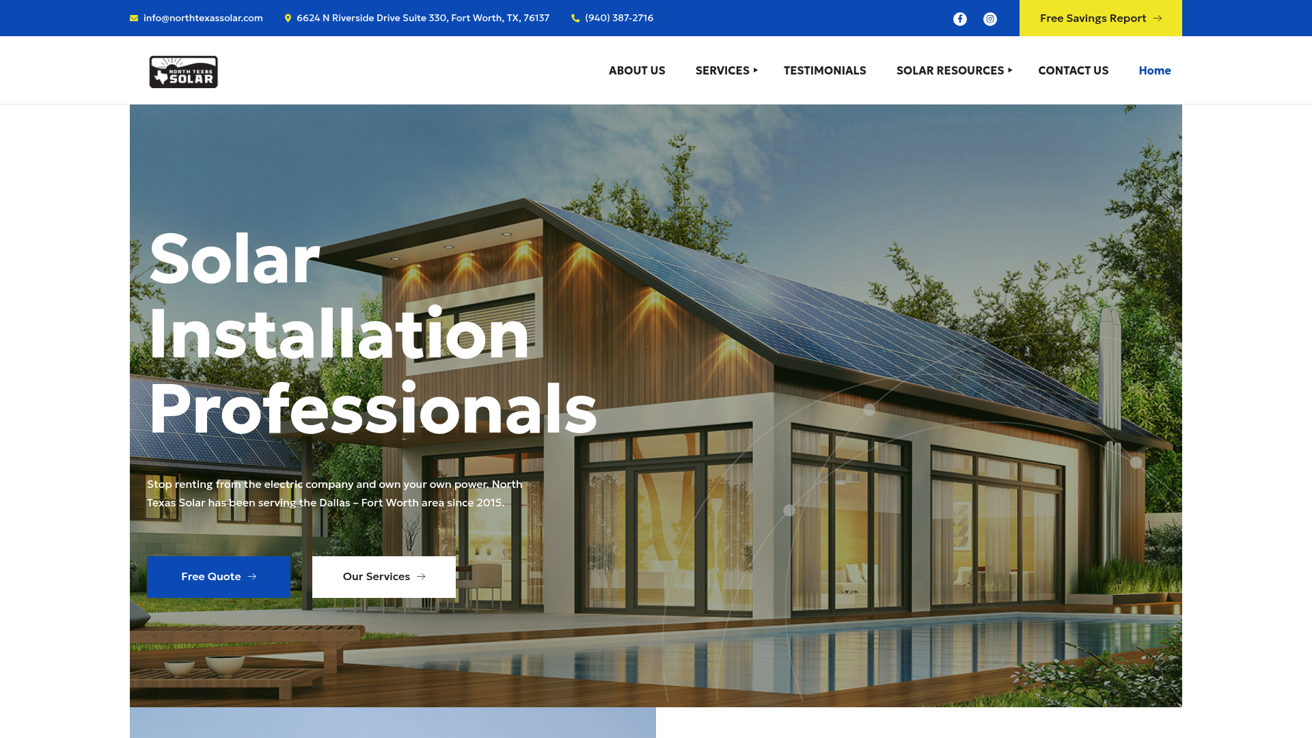The width and height of the screenshot is (1312, 738).
Task: Call the (940) 387-2716 phone link
Action: point(618,18)
